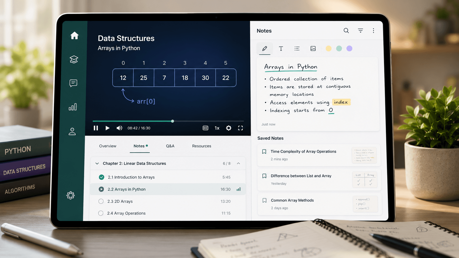Switch to the Resources tab
Viewport: 459px width, 258px height.
coord(201,146)
